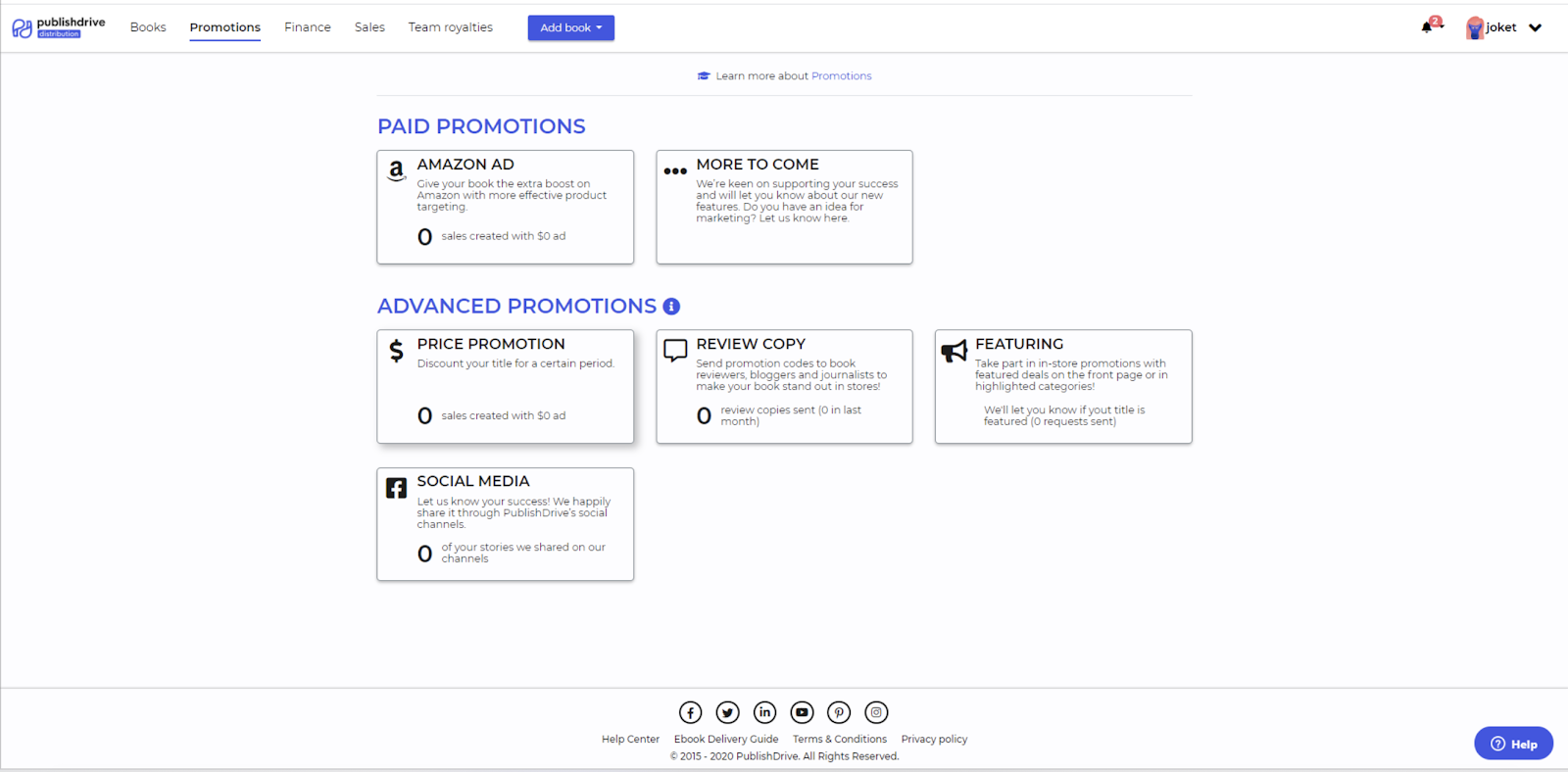Click the Amazon Ad 'sales created with $0 ad' text

(503, 236)
